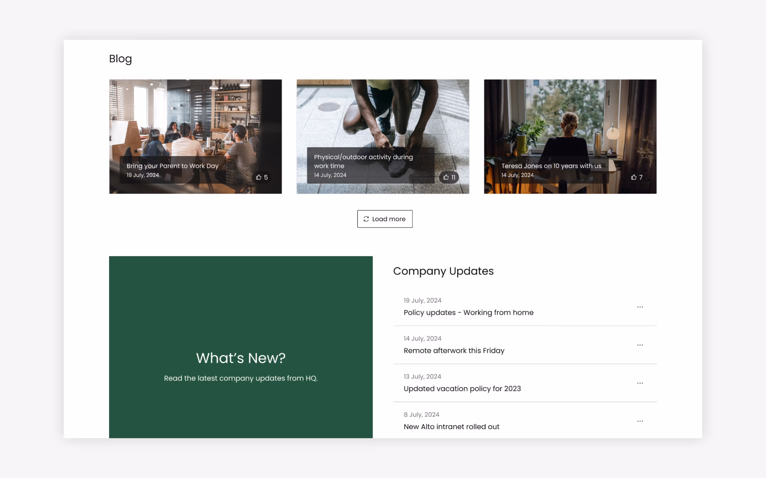Like the Bring your Parent to Work Day post
766x478 pixels.
pos(259,177)
